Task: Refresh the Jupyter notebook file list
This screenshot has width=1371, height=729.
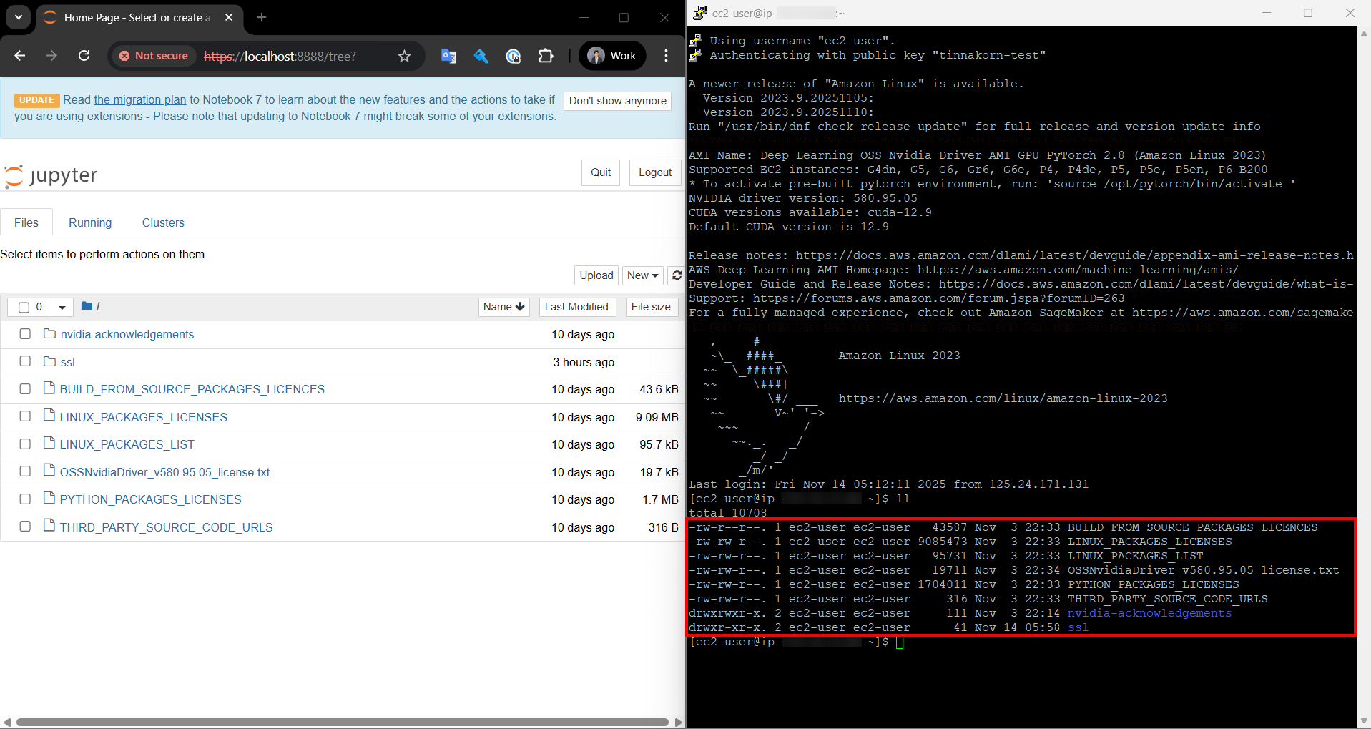Action: (677, 275)
